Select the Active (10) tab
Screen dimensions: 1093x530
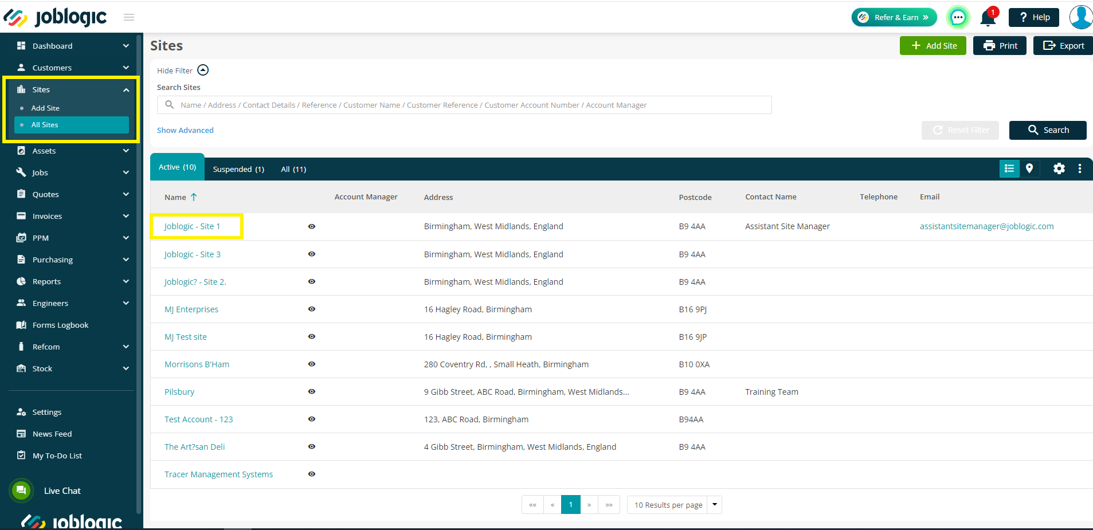[177, 167]
